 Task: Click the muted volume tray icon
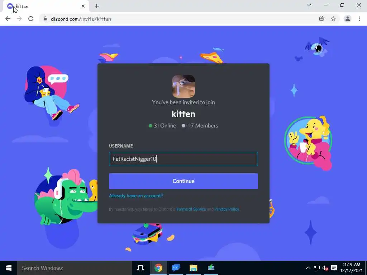tap(325, 268)
